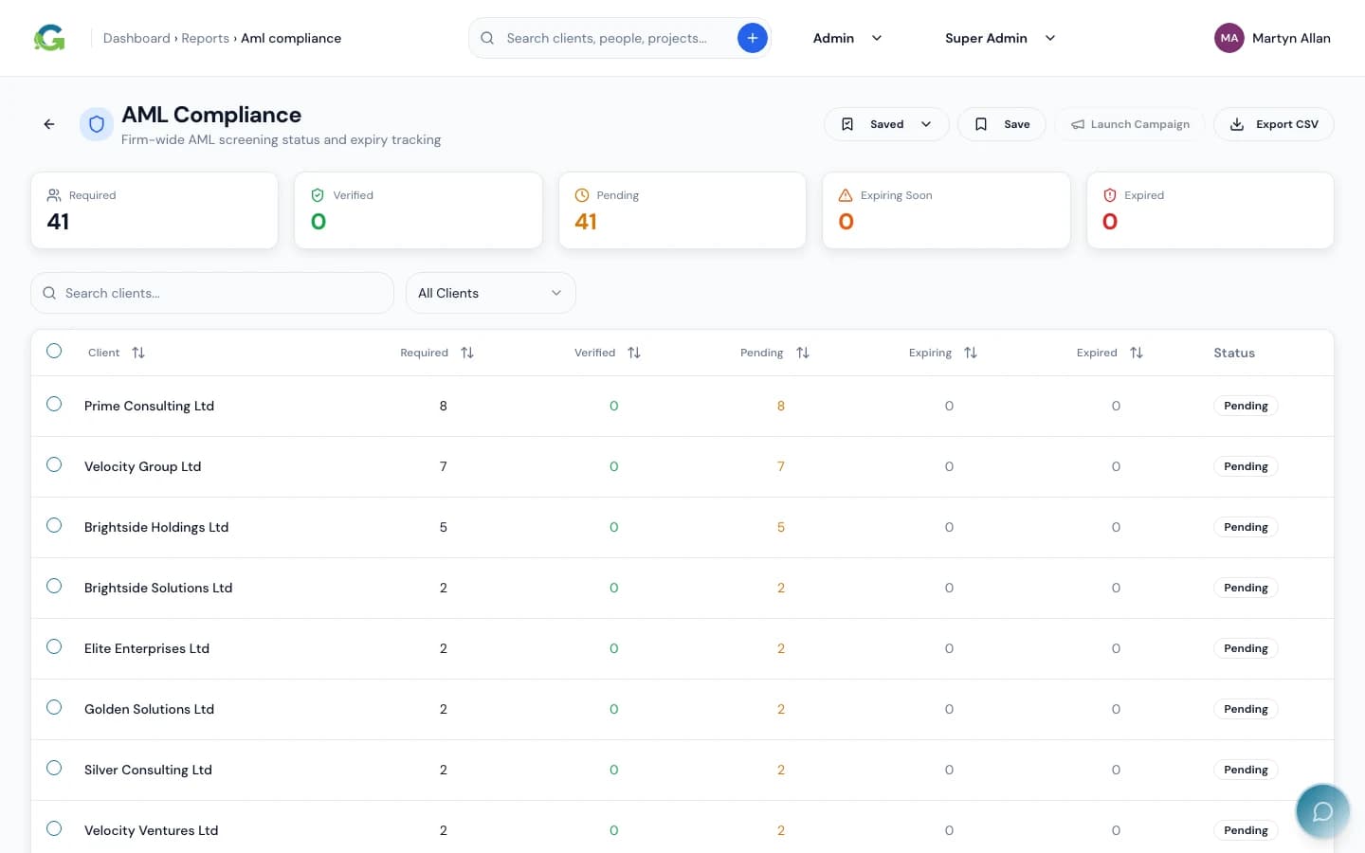Image resolution: width=1365 pixels, height=853 pixels.
Task: Focus the Search clients input field
Action: 212,293
